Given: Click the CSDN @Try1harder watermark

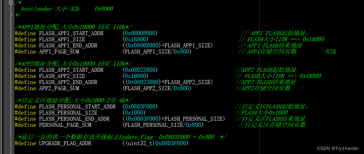Looking at the screenshot, I should pos(338,148).
